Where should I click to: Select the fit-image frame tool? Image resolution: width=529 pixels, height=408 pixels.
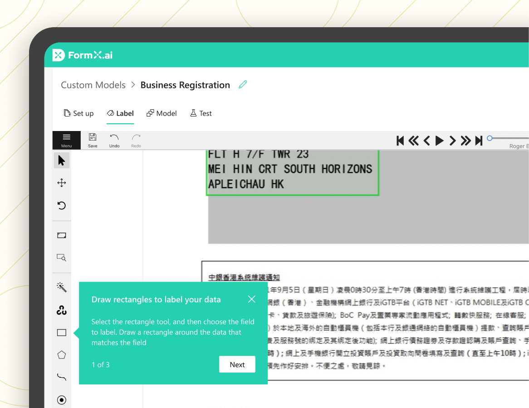pyautogui.click(x=61, y=235)
